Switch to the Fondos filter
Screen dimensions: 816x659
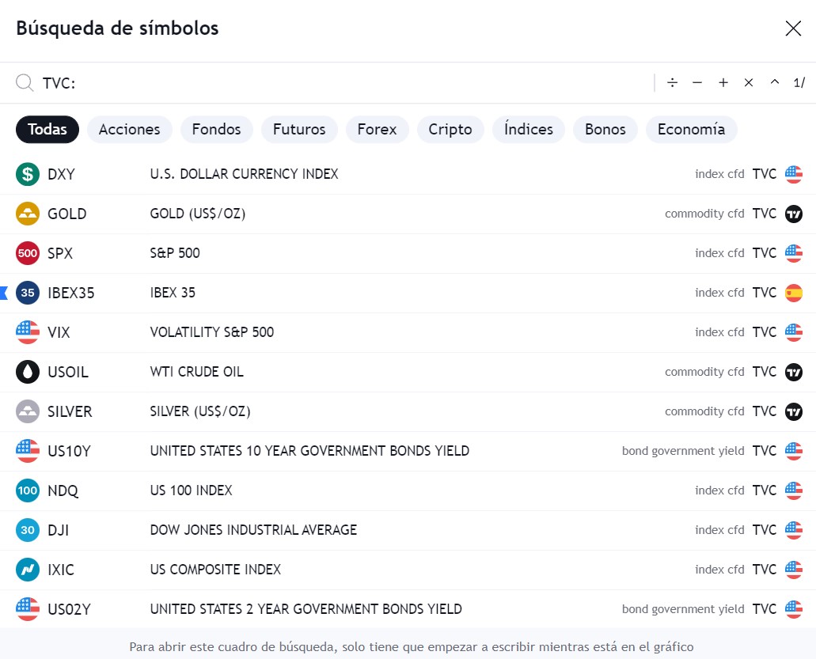(217, 129)
